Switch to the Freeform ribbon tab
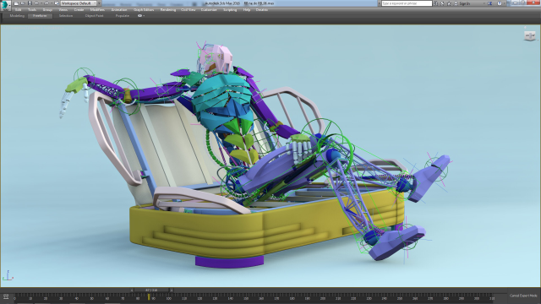 point(40,16)
